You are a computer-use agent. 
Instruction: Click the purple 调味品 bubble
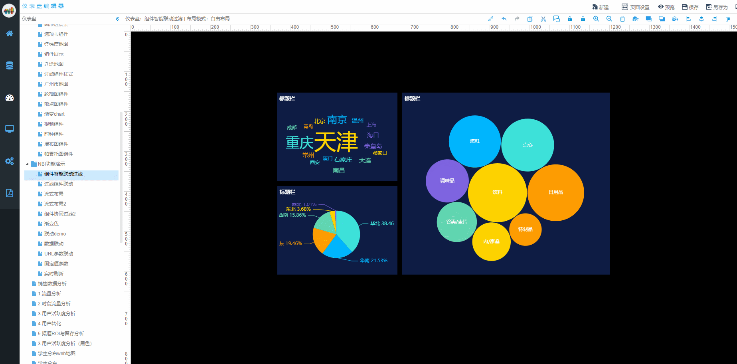coord(447,181)
